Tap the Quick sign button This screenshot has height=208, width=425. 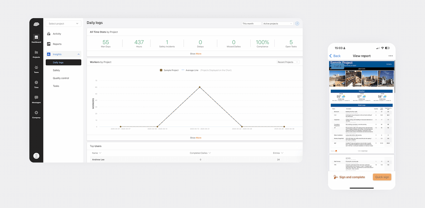[382, 177]
